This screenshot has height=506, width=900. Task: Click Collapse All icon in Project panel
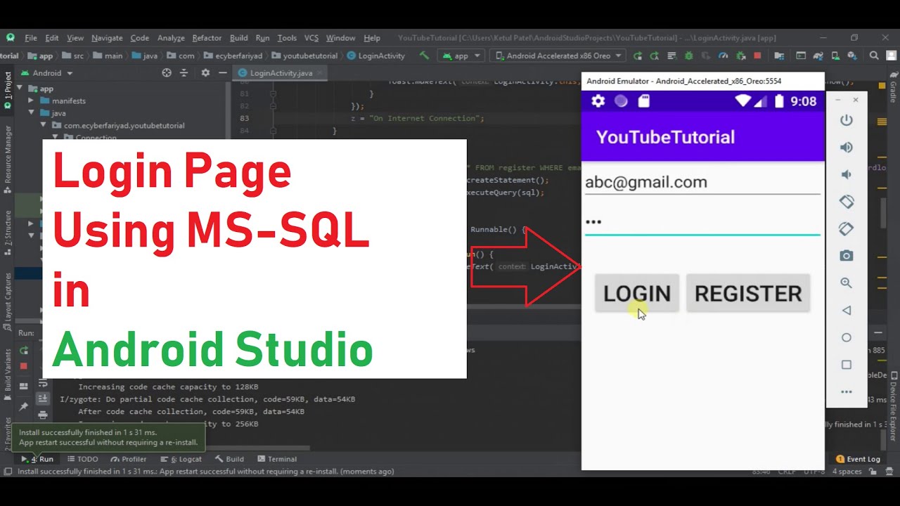coord(184,72)
